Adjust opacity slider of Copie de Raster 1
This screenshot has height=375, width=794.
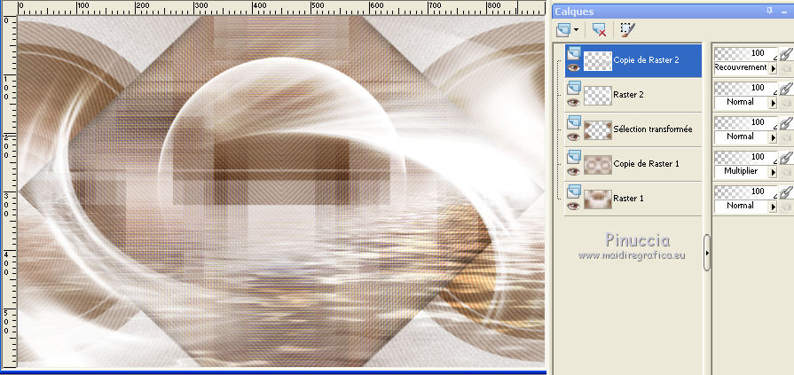[745, 157]
